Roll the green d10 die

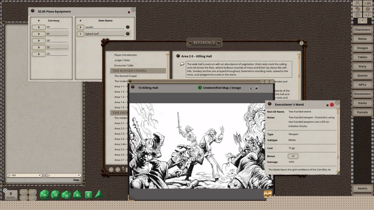pyautogui.click(x=66, y=195)
